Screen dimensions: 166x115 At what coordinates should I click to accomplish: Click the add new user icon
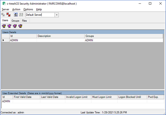point(4,26)
